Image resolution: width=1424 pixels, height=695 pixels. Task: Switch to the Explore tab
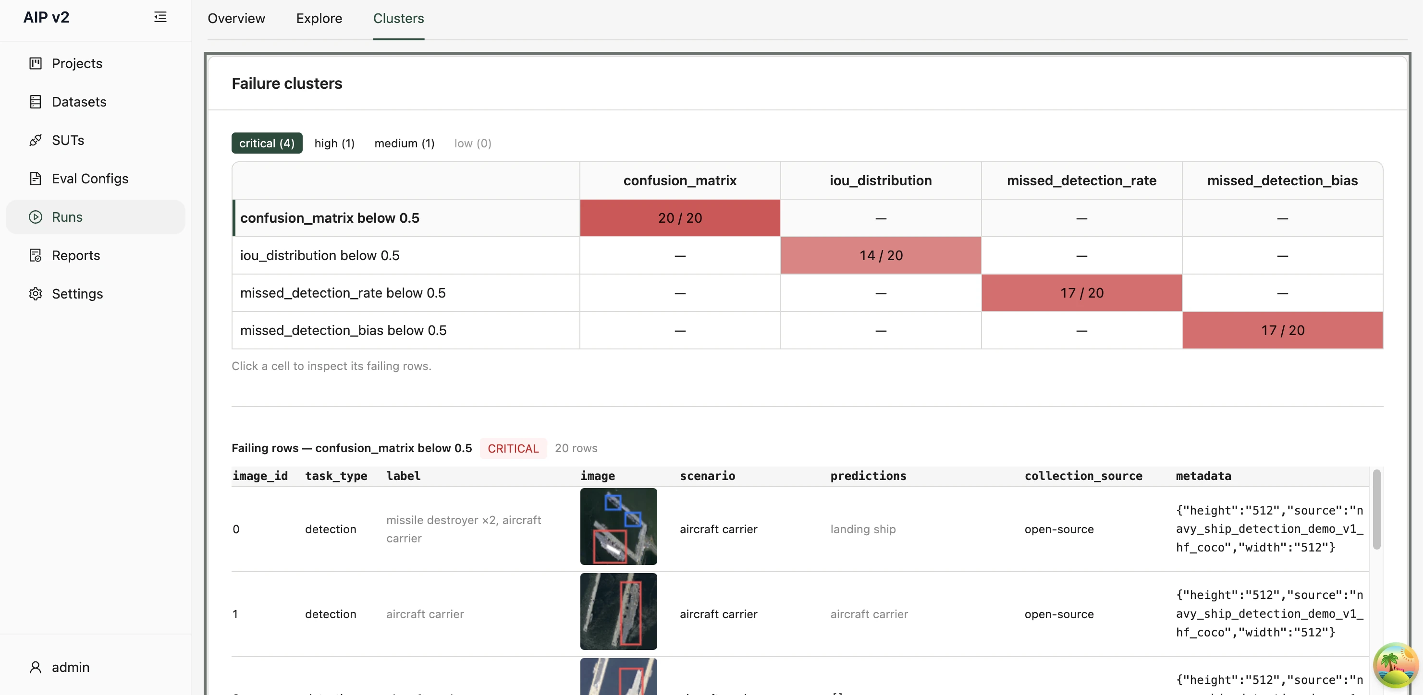click(x=319, y=18)
